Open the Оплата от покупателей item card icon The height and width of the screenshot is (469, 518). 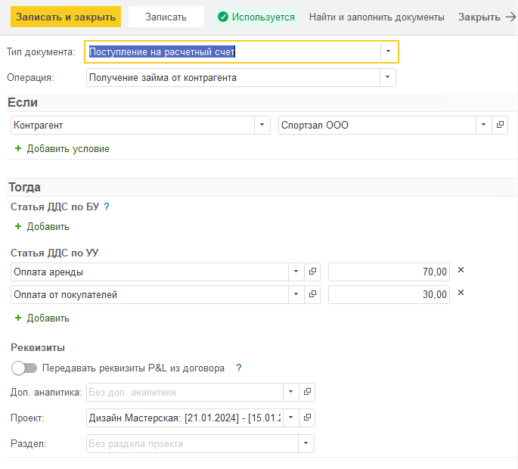[x=312, y=294]
